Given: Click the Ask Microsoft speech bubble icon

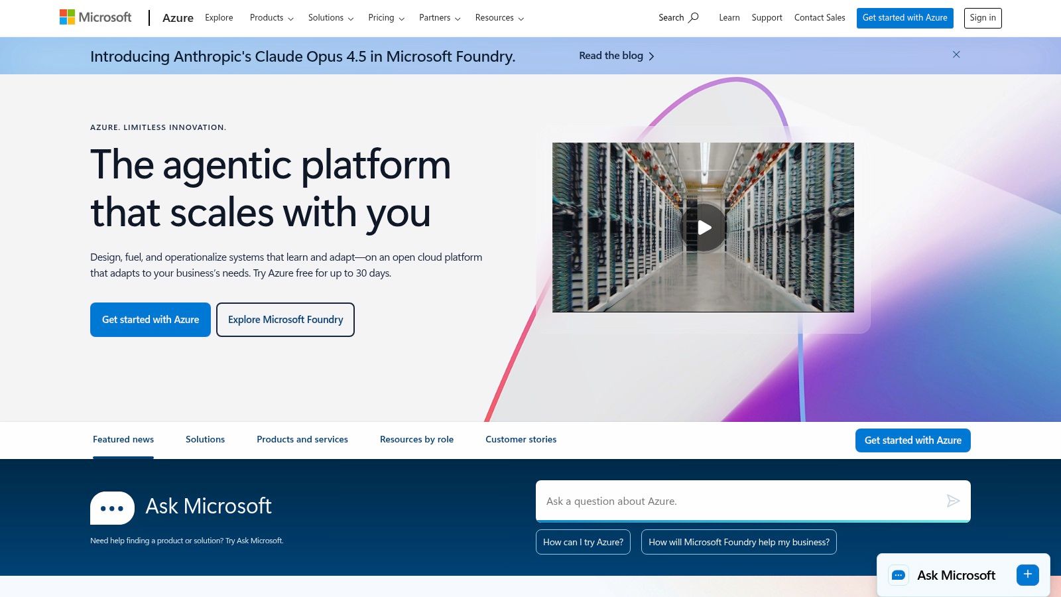Looking at the screenshot, I should [x=112, y=507].
